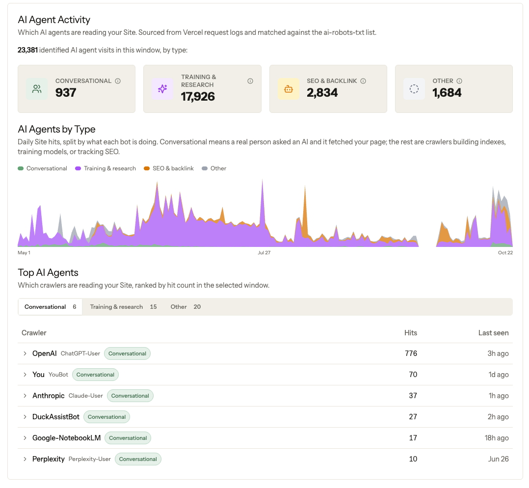
Task: Click the Crawler column header
Action: click(34, 333)
